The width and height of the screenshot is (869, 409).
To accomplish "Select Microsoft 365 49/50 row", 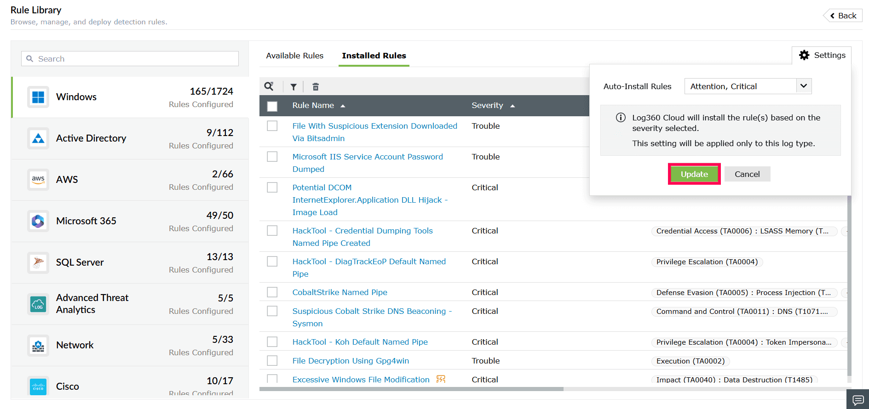I will coord(130,222).
